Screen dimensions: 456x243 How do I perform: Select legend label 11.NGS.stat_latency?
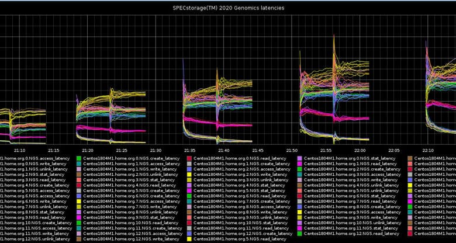[351, 228]
